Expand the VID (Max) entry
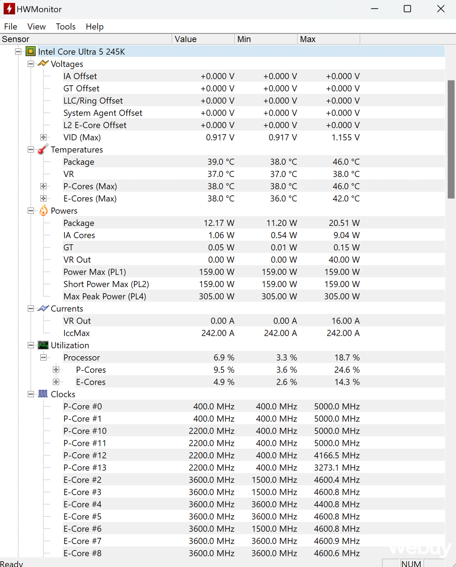Viewport: 456px width, 567px height. tap(43, 137)
